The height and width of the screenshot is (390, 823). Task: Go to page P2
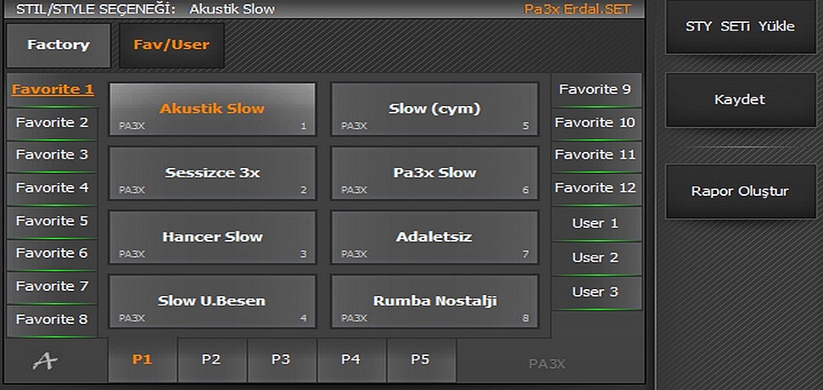coord(211,360)
